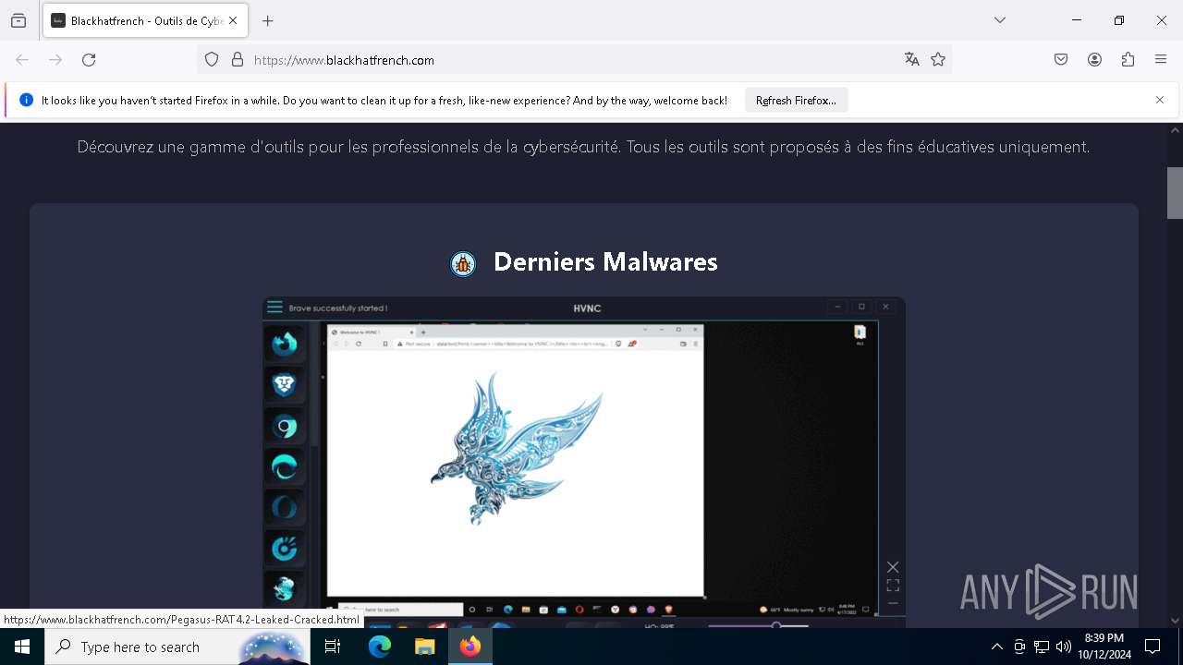
Task: Open a new tab with plus button
Action: (268, 20)
